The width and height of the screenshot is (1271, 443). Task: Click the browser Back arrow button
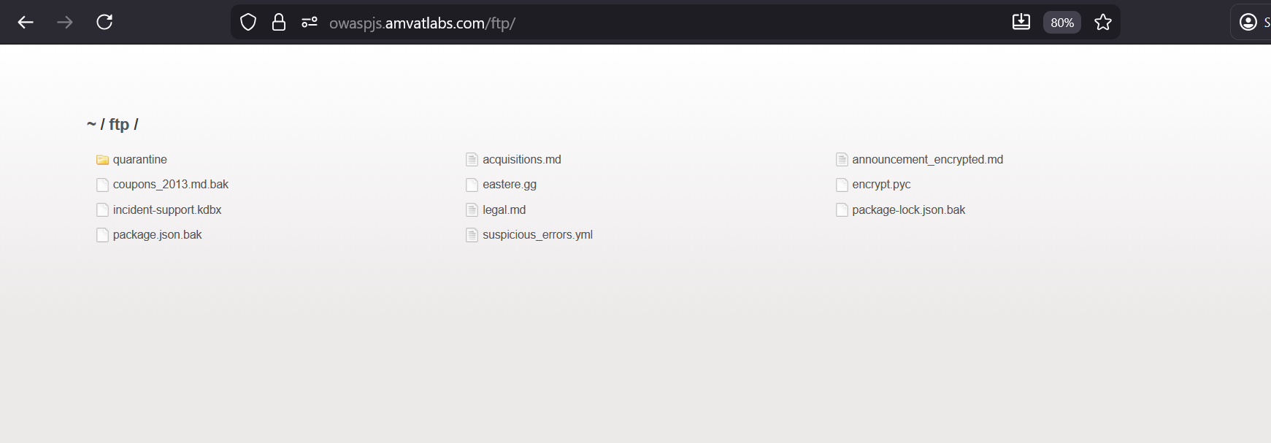pos(26,23)
